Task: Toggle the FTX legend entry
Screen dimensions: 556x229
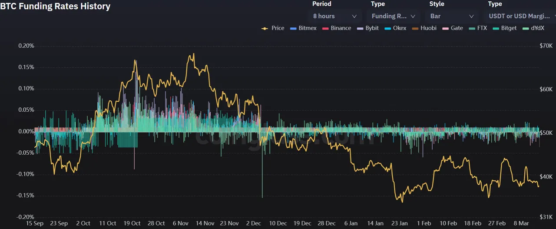Action: point(477,28)
